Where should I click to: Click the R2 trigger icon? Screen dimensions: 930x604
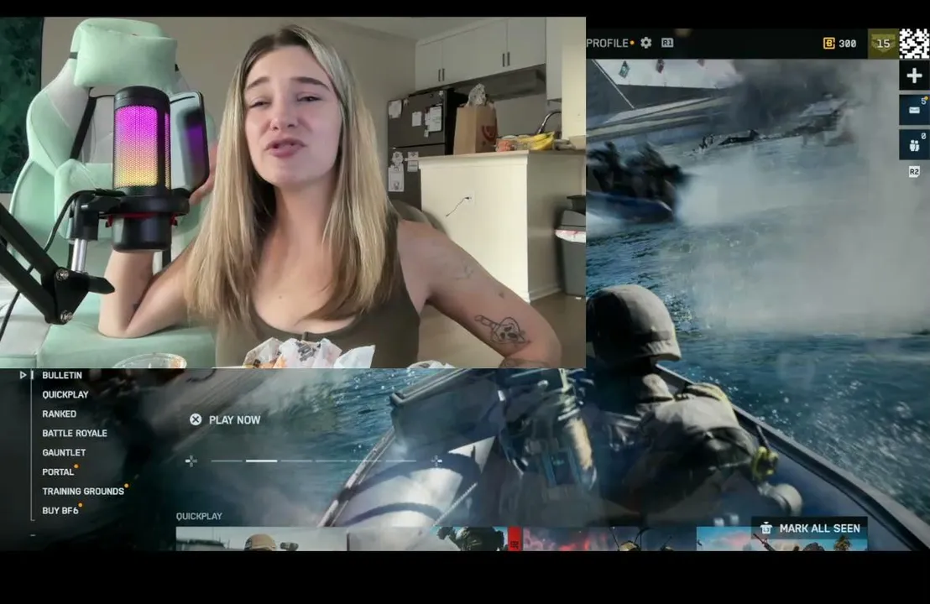click(914, 172)
